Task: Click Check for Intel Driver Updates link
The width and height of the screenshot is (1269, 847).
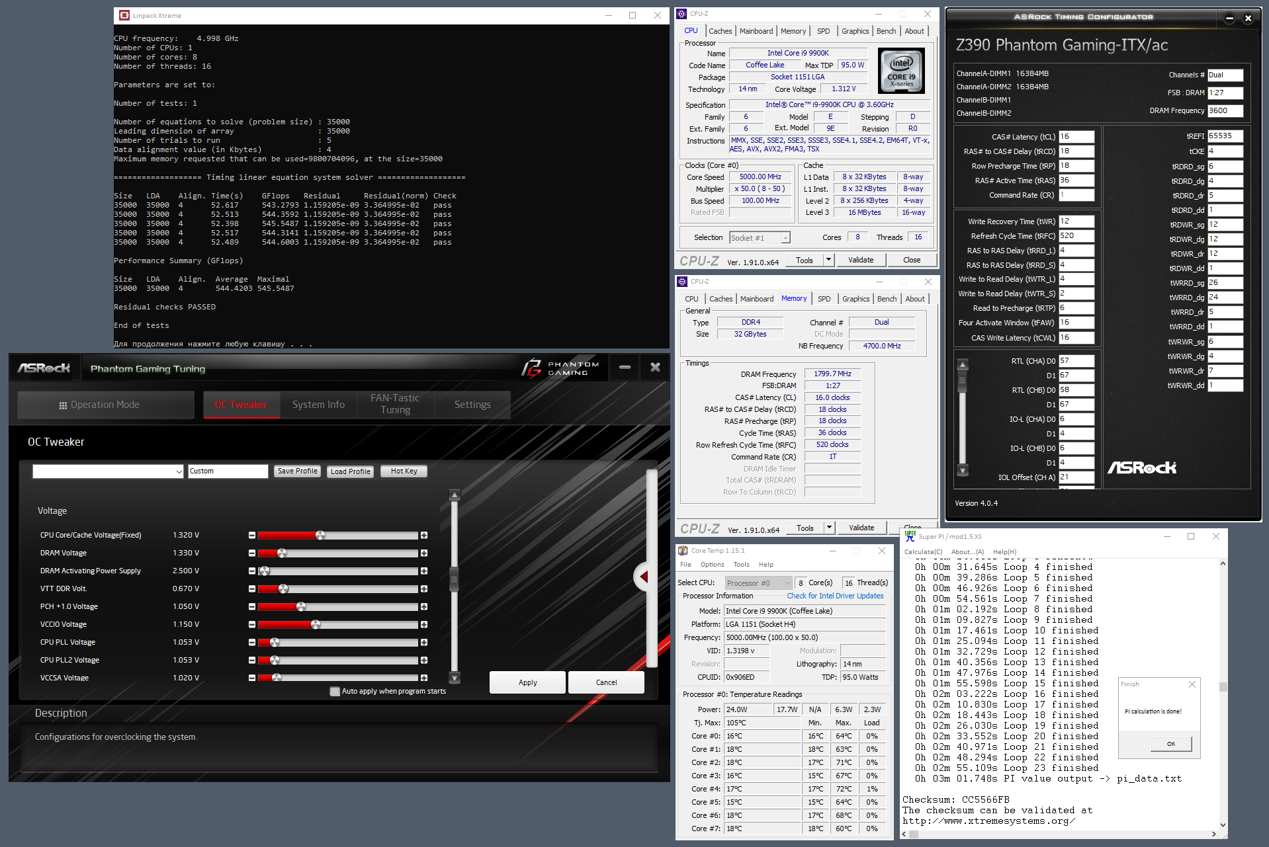Action: pyautogui.click(x=835, y=596)
